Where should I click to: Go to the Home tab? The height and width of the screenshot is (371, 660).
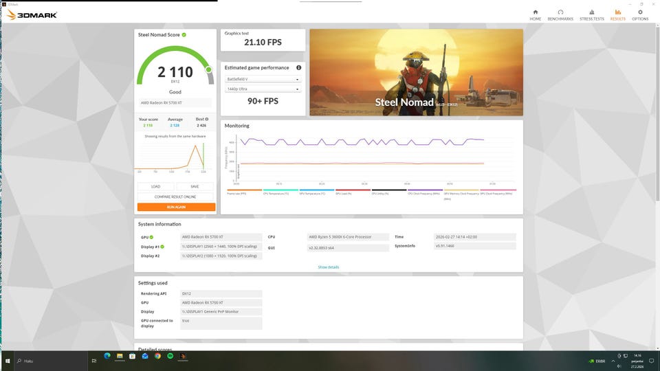click(535, 15)
